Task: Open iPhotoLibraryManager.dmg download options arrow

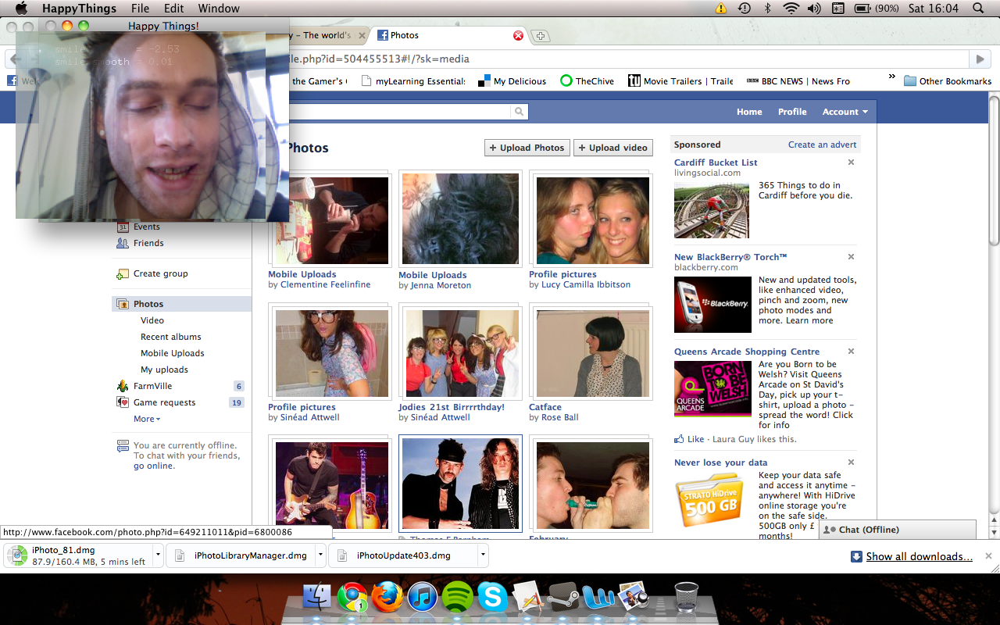Action: coord(320,555)
